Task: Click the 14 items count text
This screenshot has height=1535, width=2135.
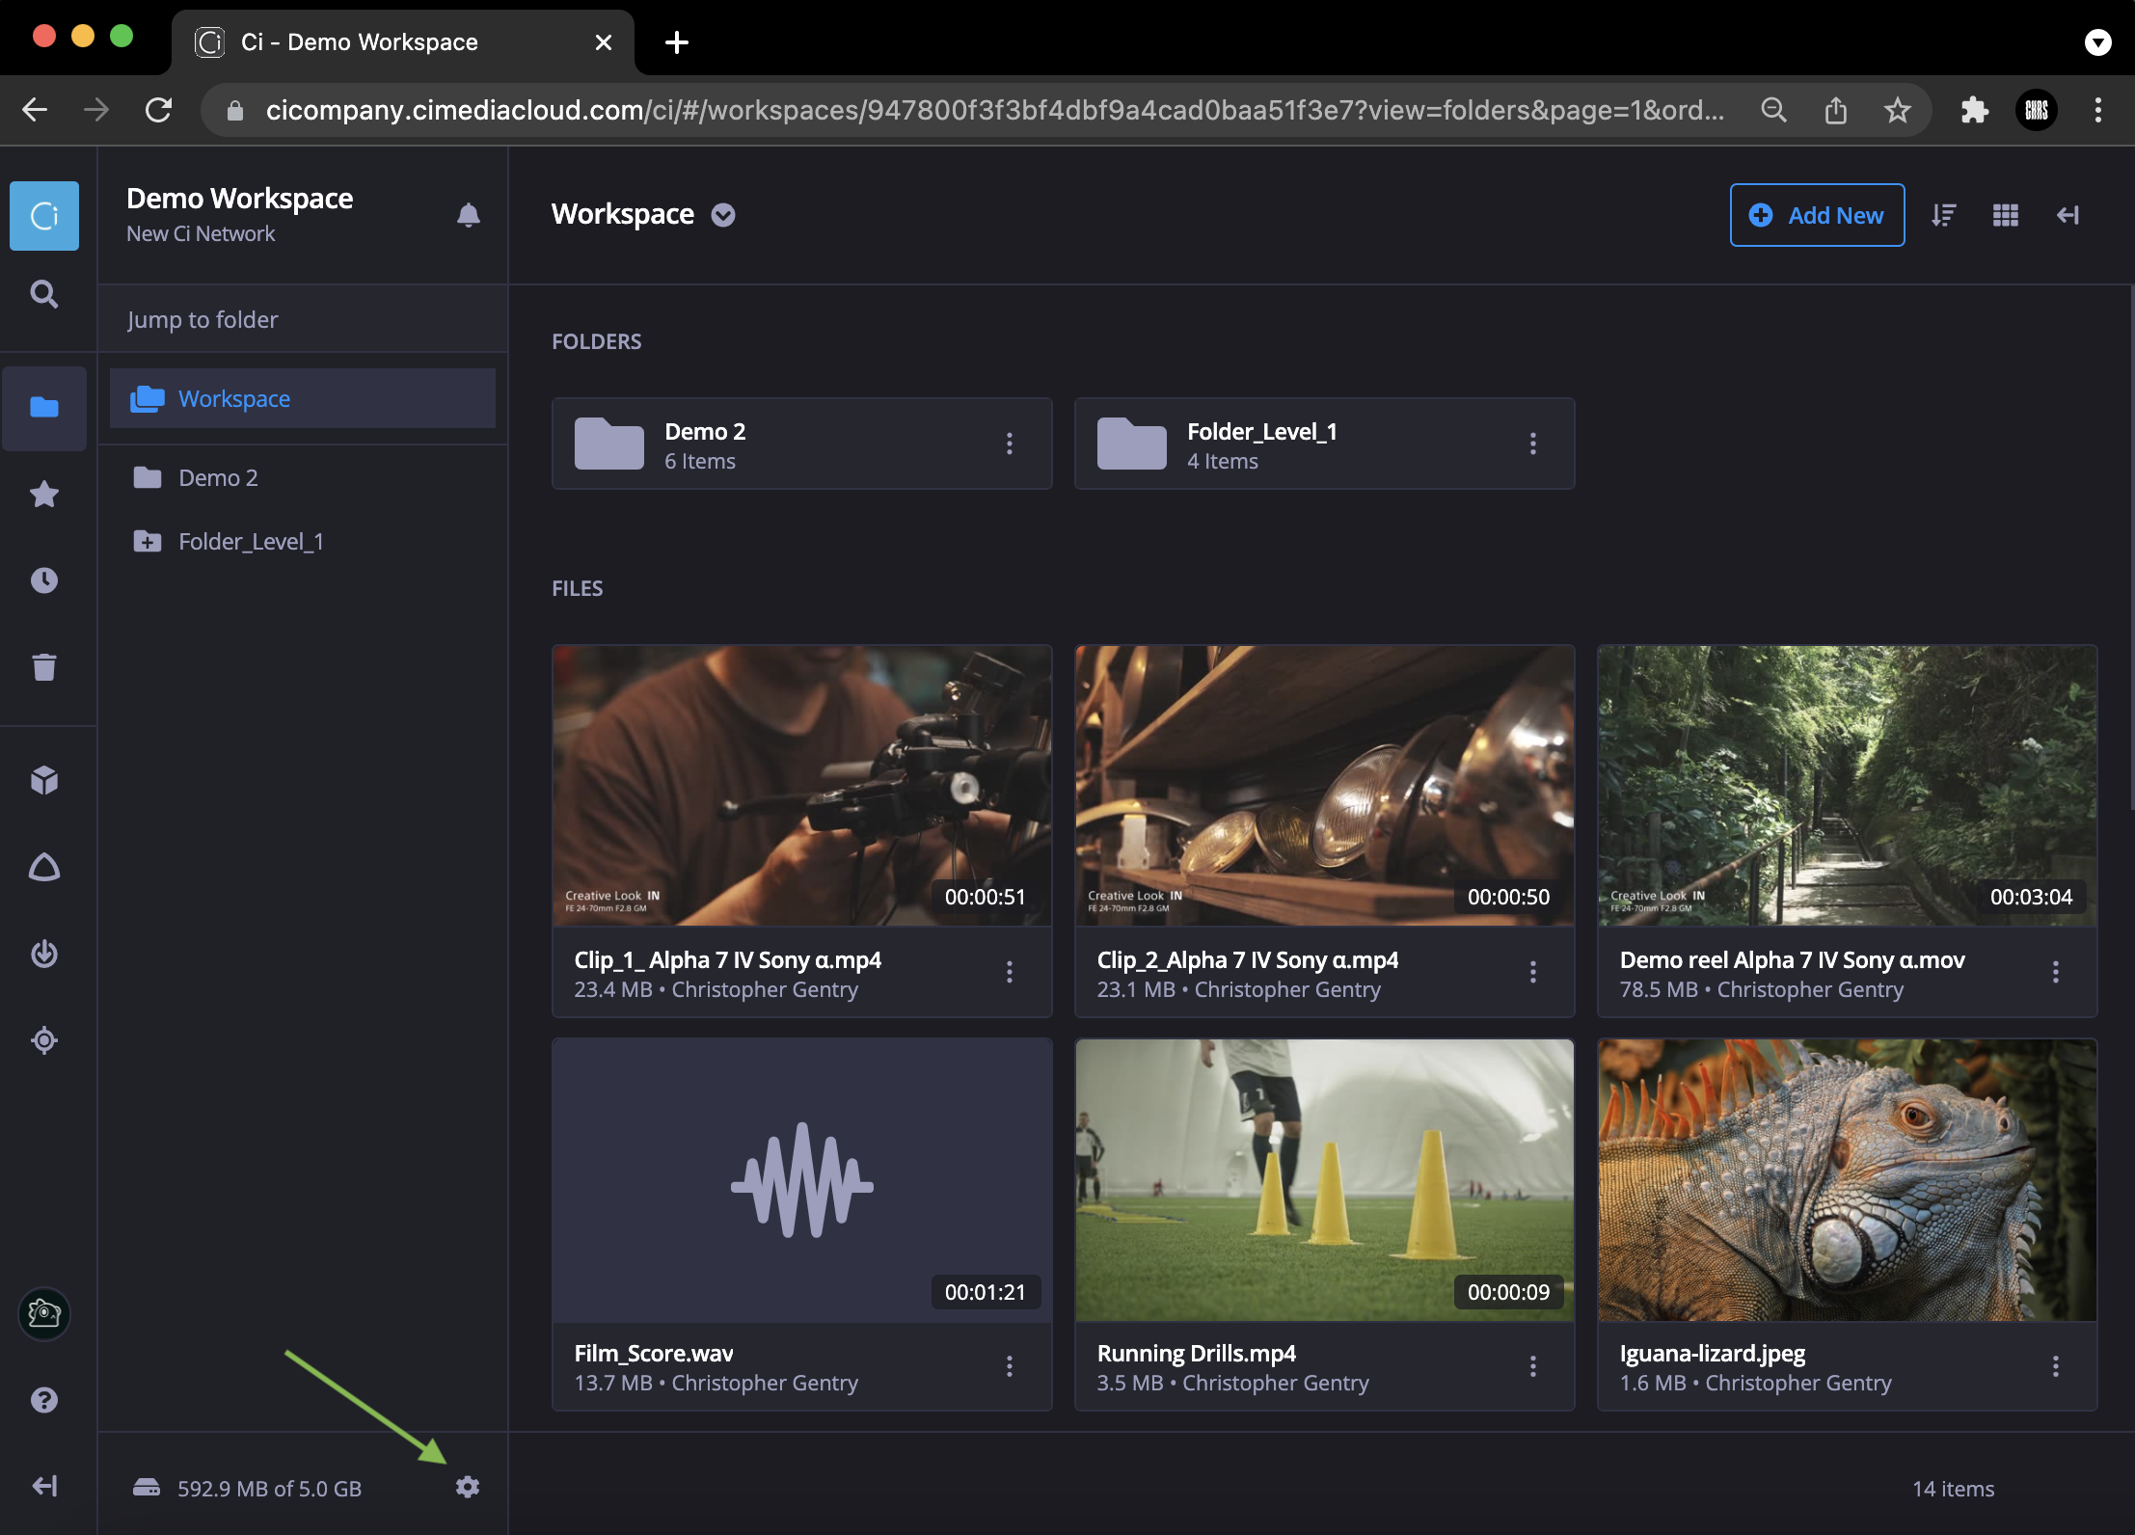Action: (1954, 1489)
